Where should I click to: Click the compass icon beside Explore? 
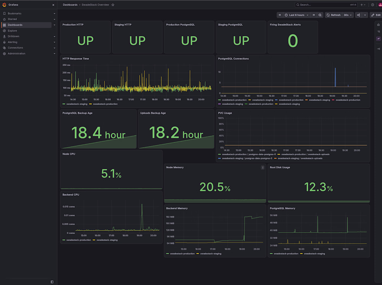pyautogui.click(x=5, y=31)
